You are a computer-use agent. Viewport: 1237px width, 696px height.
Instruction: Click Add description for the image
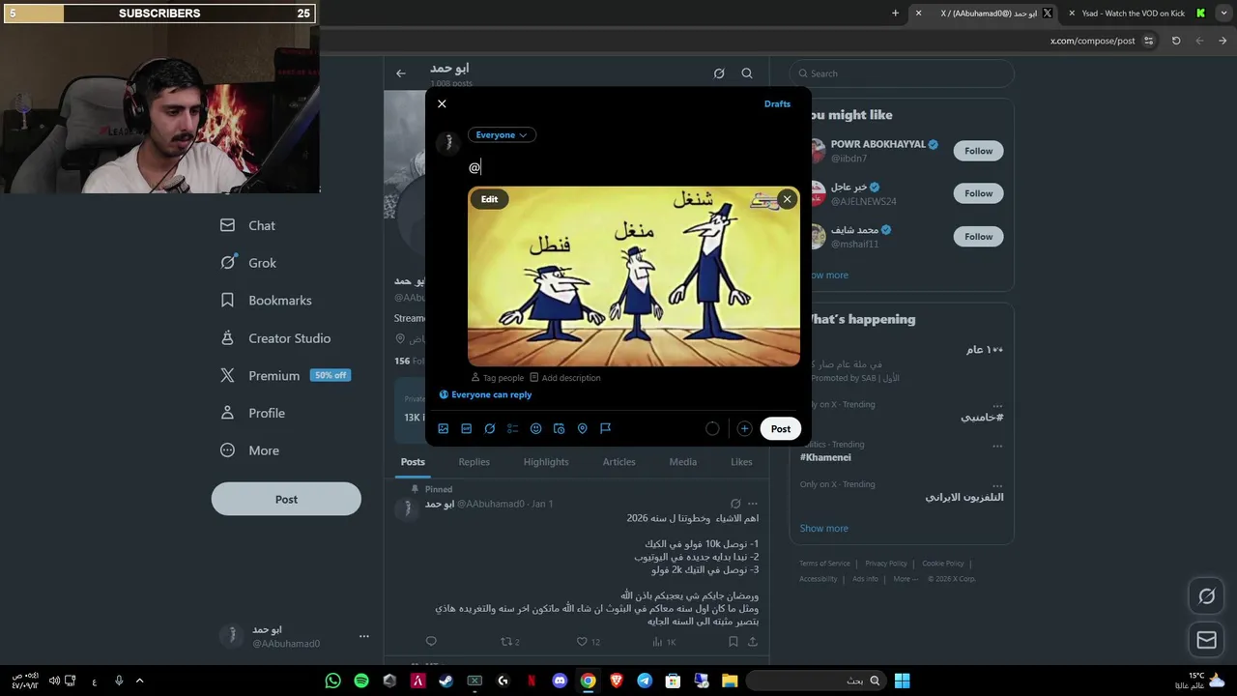click(565, 378)
